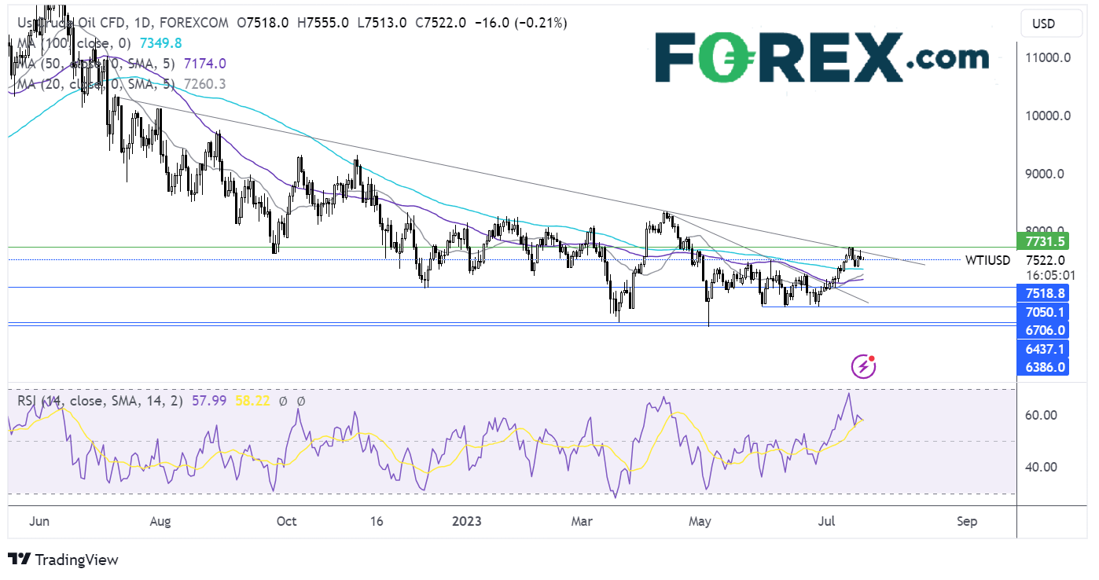
Task: Click the Sep label on the time axis
Action: (x=967, y=521)
